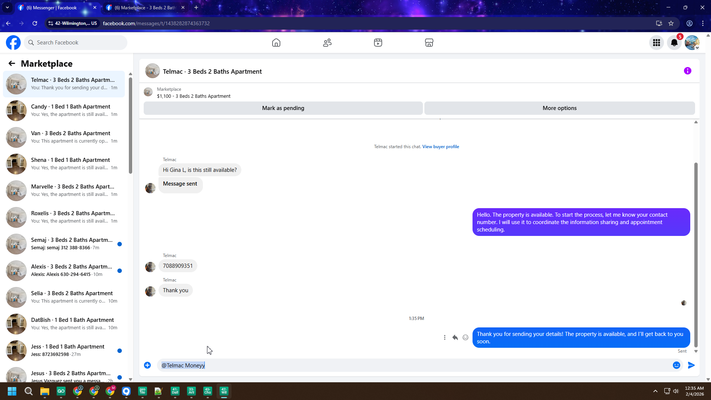Click Mark as pending button
The width and height of the screenshot is (711, 400).
coord(283,108)
